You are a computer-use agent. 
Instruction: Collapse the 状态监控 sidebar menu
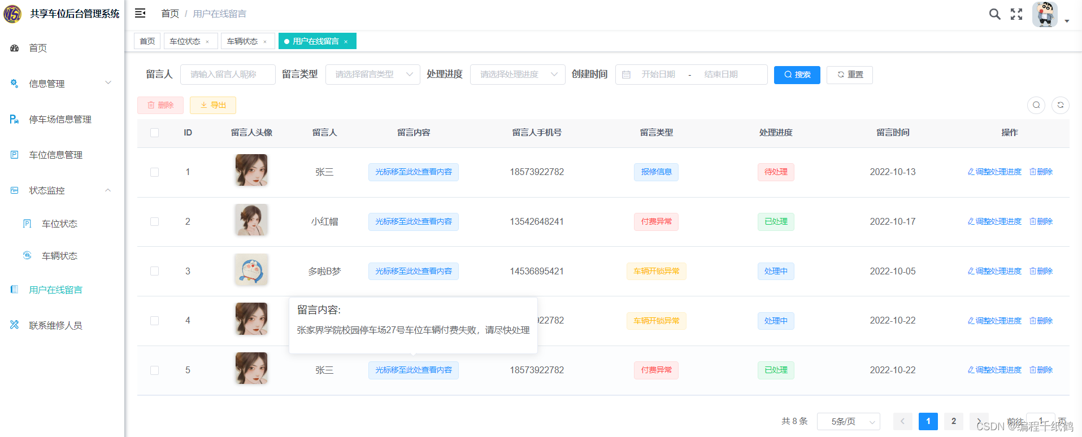coord(62,190)
